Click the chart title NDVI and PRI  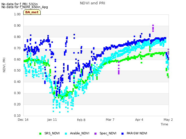[x=92, y=3]
